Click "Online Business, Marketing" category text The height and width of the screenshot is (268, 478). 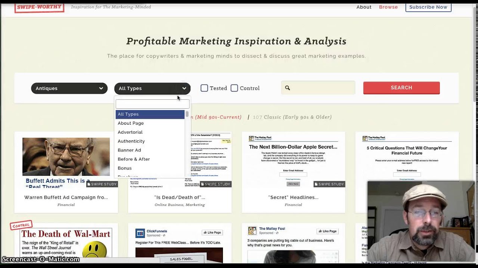(x=180, y=205)
